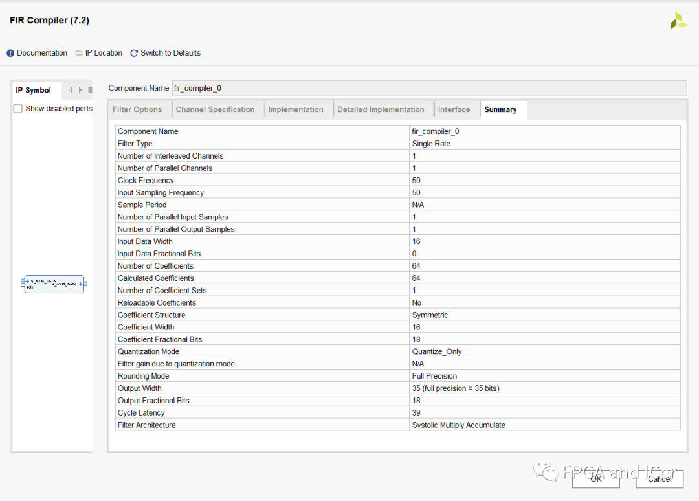This screenshot has height=501, width=699.
Task: Click the Systolic Multiply Accumulate value
Action: (x=459, y=425)
